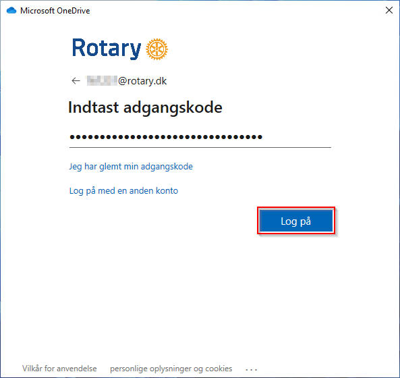This screenshot has height=378, width=400.
Task: Click the Rotary gear wheel emblem
Action: (156, 49)
